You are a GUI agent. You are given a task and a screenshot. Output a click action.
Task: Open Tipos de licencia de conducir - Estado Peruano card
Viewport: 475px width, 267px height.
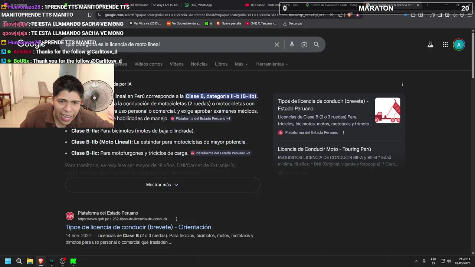tap(323, 105)
